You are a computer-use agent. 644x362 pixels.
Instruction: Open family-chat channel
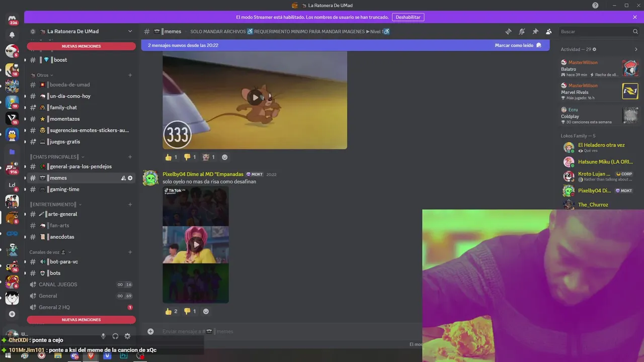pos(81,108)
